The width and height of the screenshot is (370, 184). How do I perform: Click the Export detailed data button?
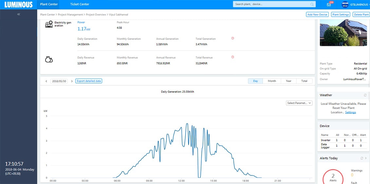[89, 81]
